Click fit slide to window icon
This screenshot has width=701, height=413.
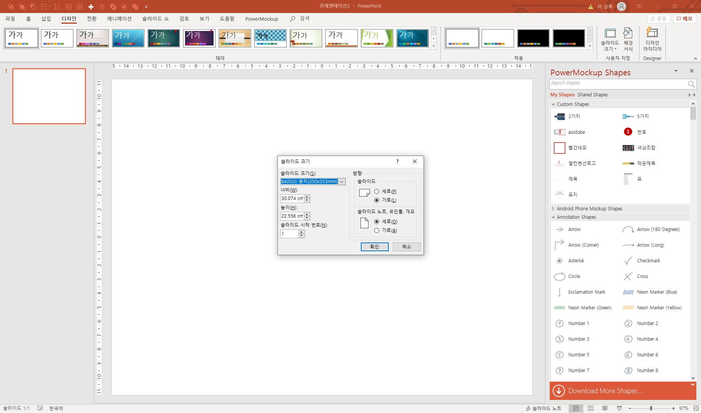click(x=696, y=408)
